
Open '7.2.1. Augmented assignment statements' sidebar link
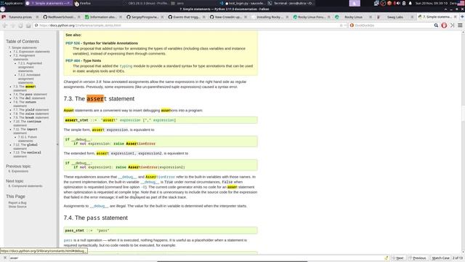(x=30, y=67)
